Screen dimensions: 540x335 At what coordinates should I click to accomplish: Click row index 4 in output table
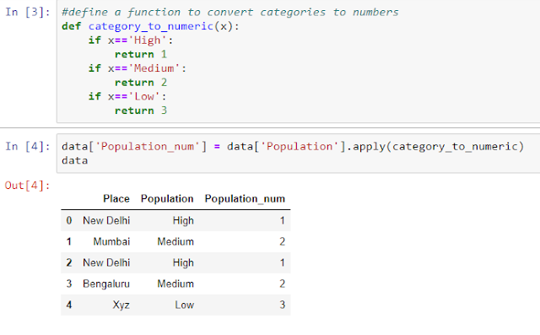click(x=69, y=305)
